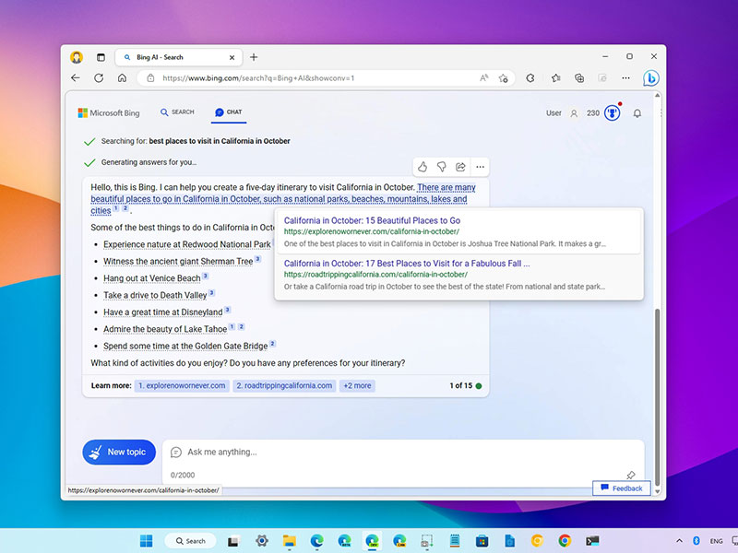The image size is (738, 553).
Task: Click the explorenowornever.com green URL in popup
Action: [x=372, y=231]
